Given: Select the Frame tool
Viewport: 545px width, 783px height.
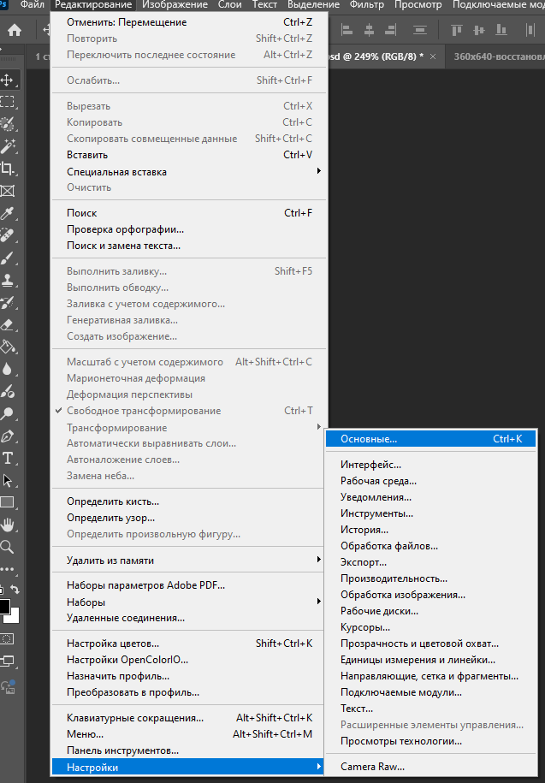Looking at the screenshot, I should click(7, 191).
